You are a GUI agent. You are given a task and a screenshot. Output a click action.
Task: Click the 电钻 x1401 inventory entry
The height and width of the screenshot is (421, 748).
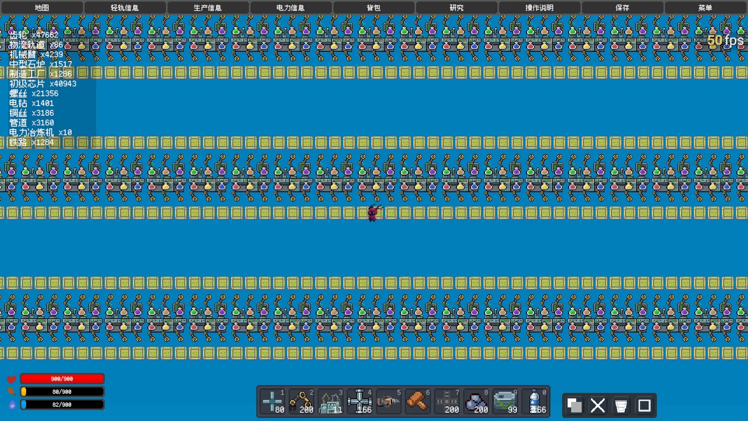pos(32,103)
